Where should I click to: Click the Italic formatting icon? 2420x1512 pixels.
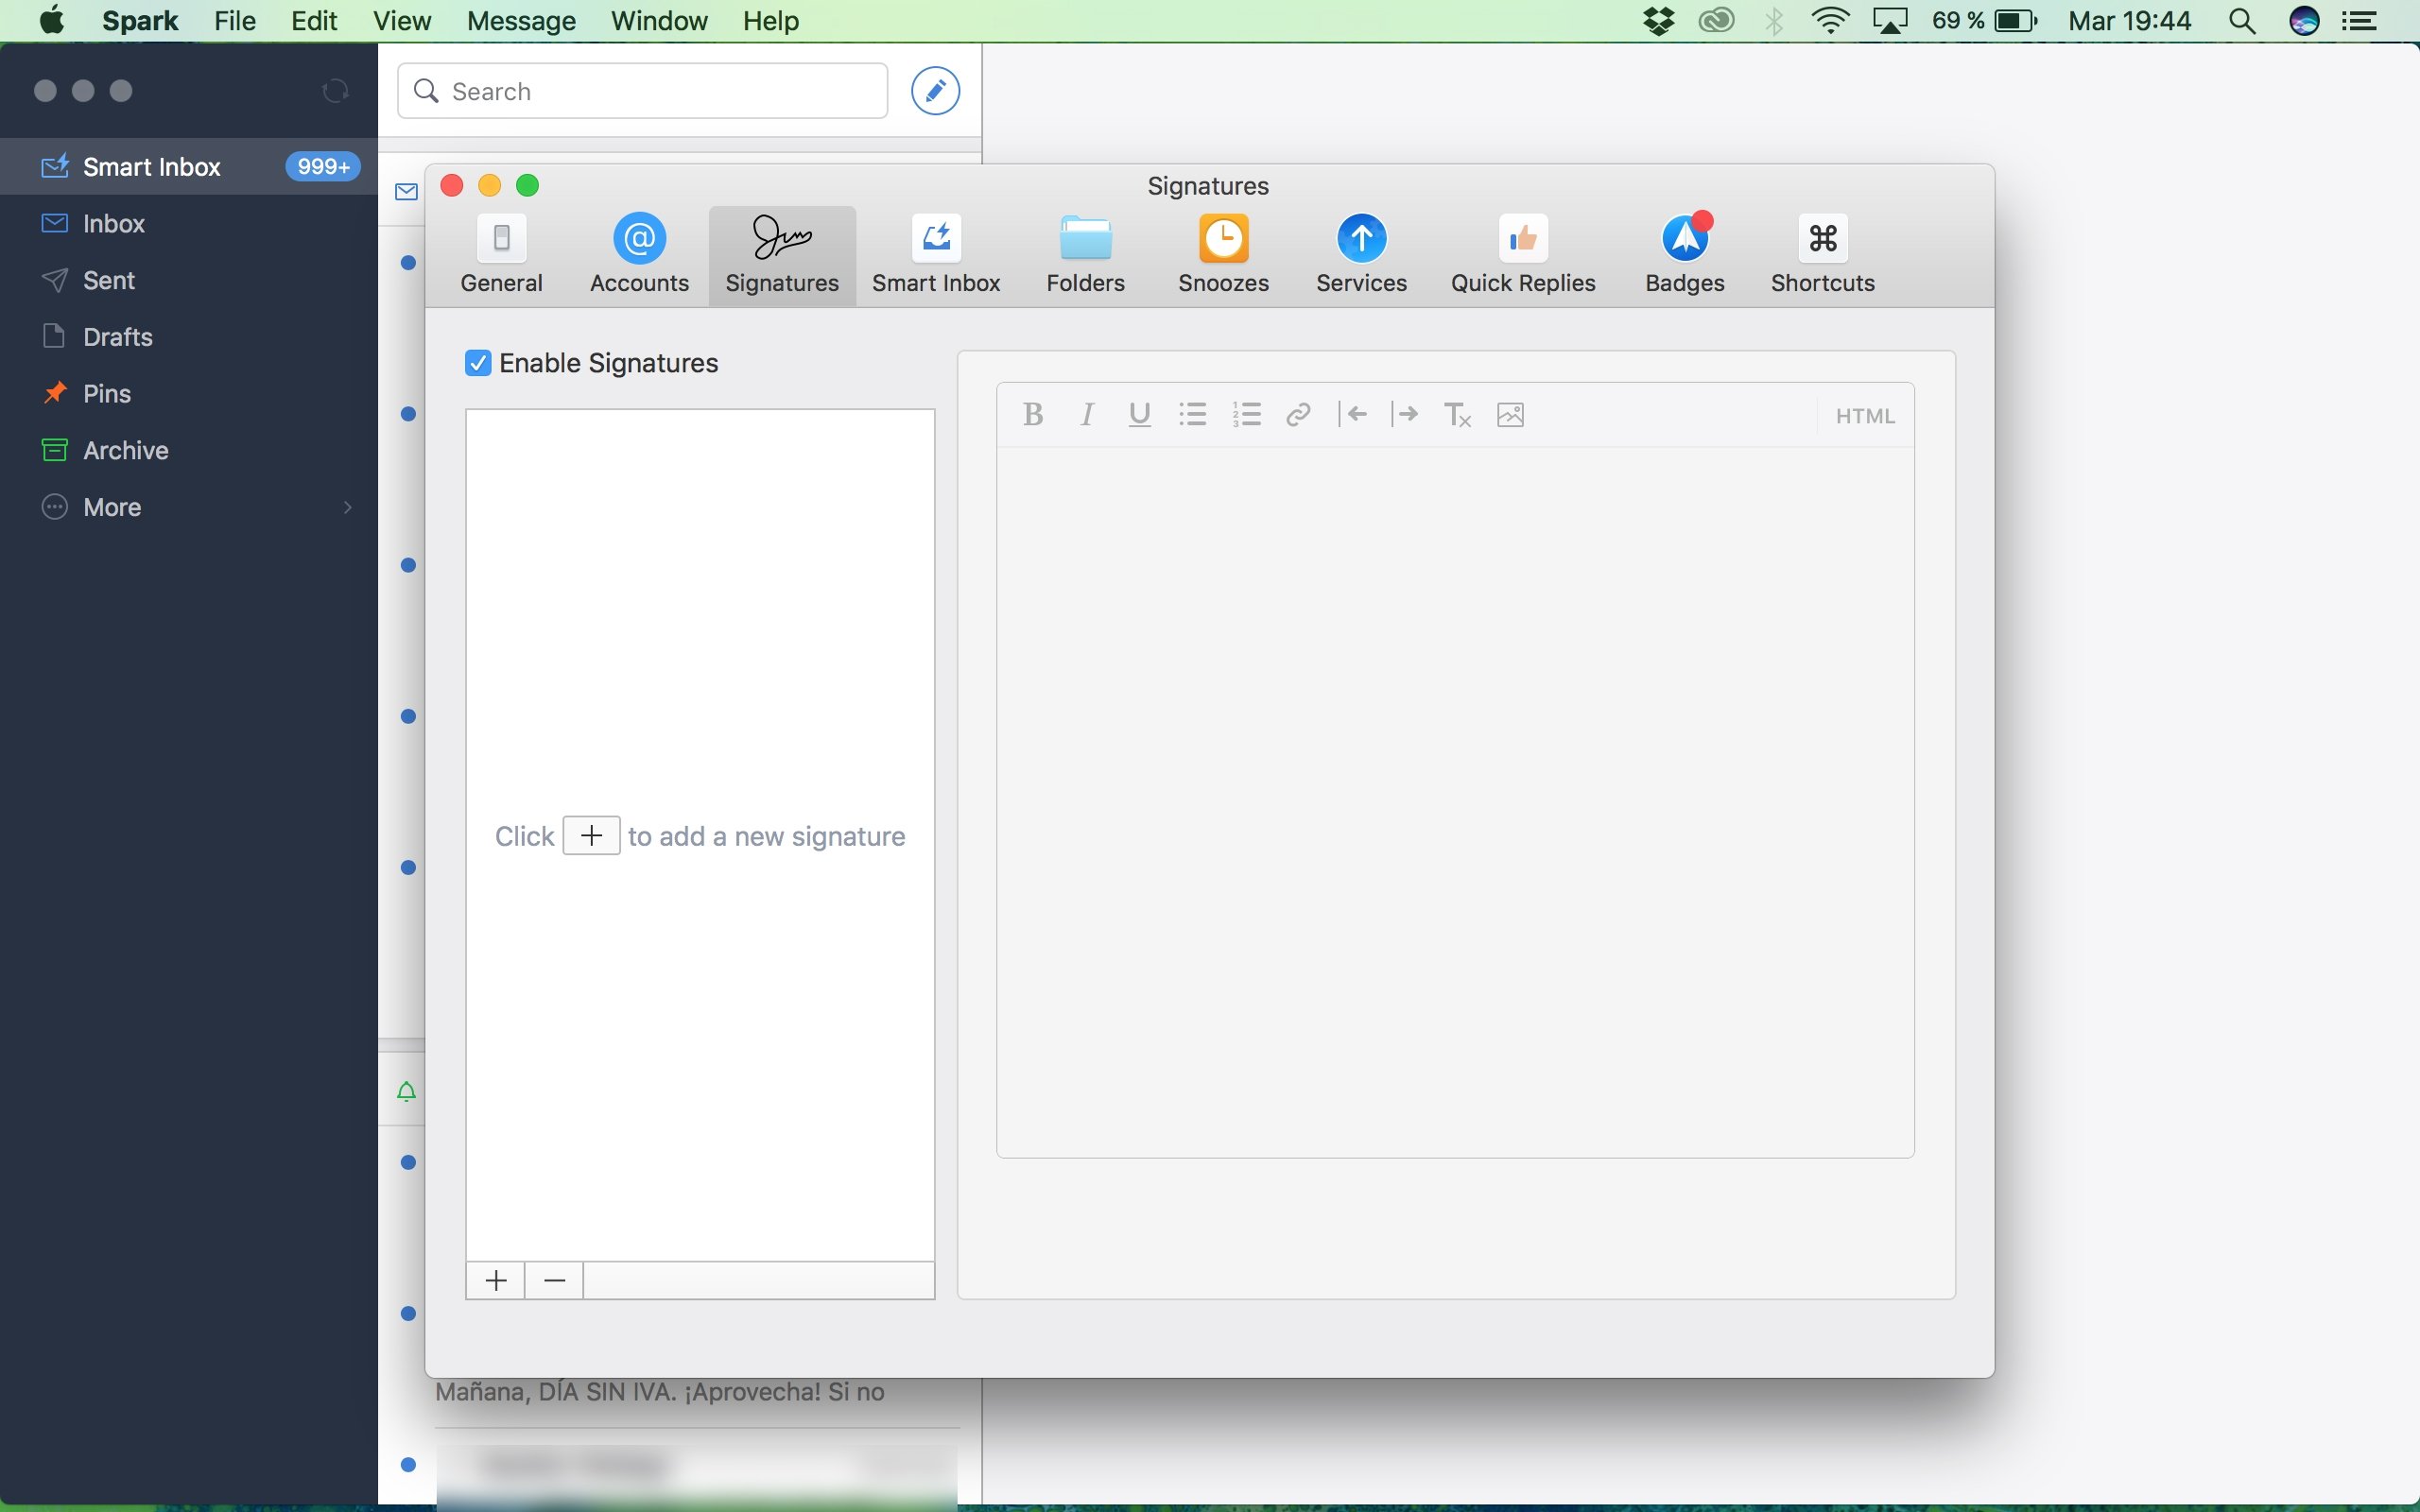[1083, 415]
